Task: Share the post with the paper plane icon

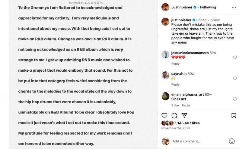Action: coord(184,116)
